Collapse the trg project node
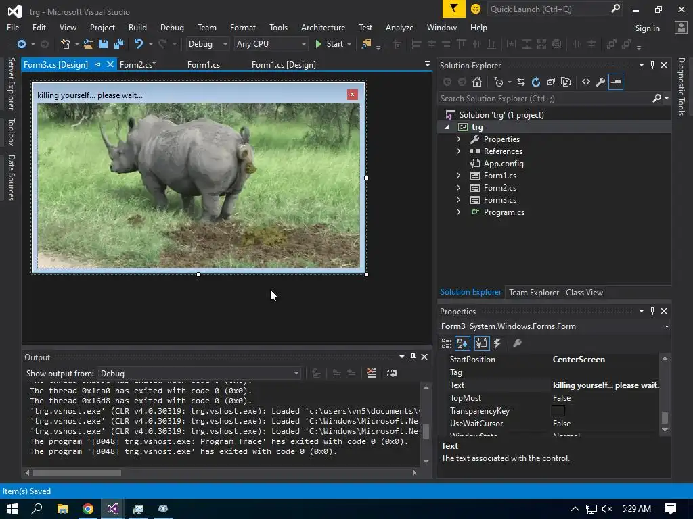The image size is (693, 519). (447, 127)
